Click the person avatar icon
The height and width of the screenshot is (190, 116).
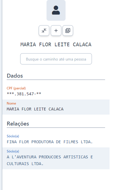point(56,10)
